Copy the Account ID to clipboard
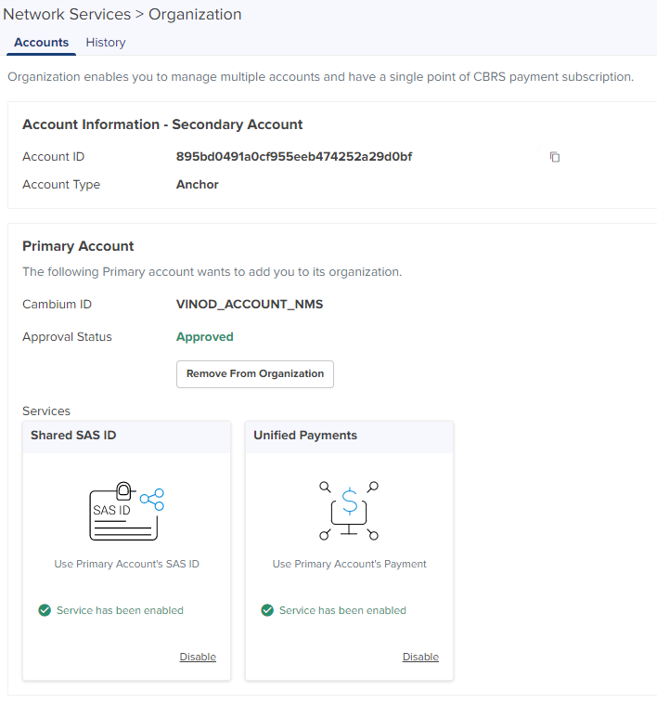Screen dimensions: 657x704 tap(555, 157)
